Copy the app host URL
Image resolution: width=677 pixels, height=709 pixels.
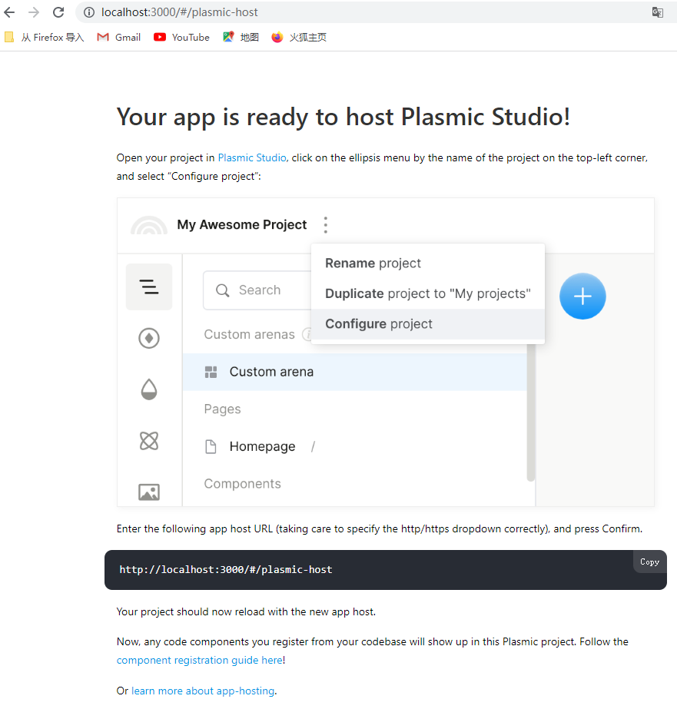pyautogui.click(x=649, y=562)
